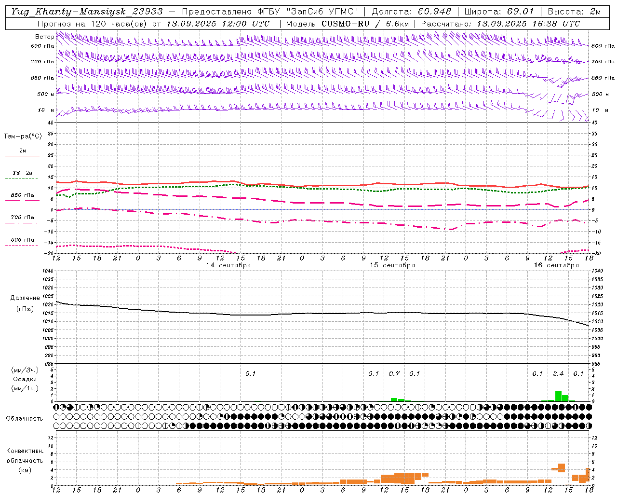The image size is (617, 494).
Task: Click the tallest green precipitation bar
Action: (x=558, y=396)
